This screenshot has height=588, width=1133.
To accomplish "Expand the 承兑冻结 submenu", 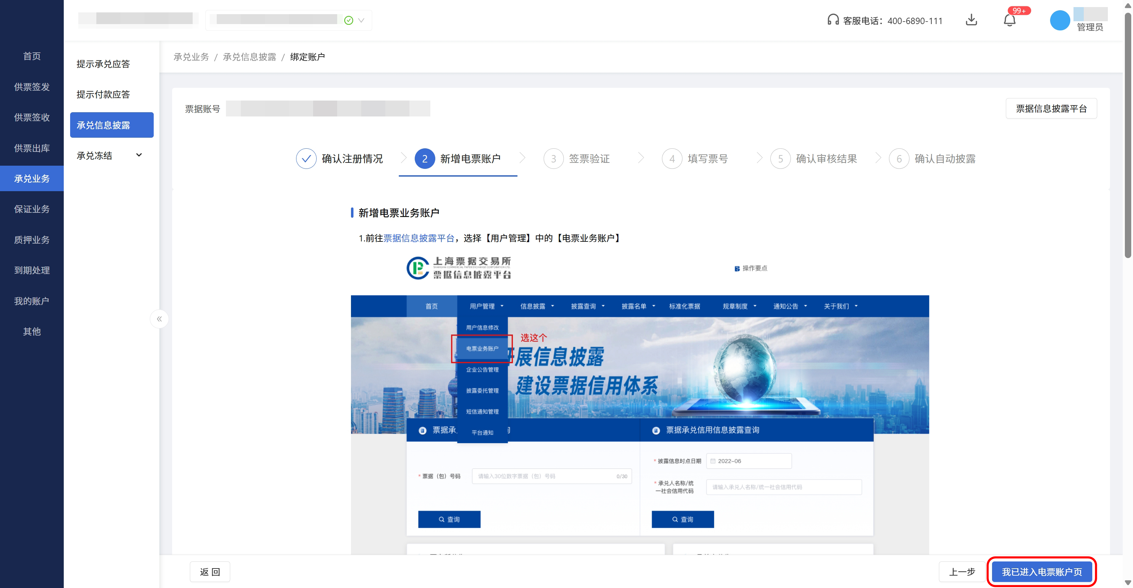I will pyautogui.click(x=139, y=155).
